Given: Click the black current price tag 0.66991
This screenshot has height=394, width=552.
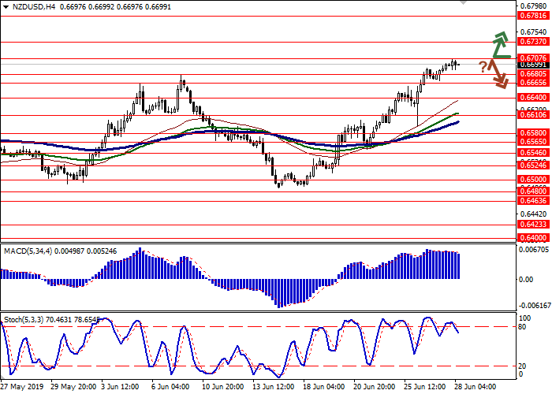Looking at the screenshot, I should (533, 65).
